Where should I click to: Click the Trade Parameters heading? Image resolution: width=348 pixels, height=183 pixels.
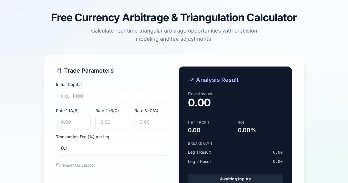pos(89,71)
